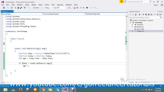
Task: Open the Any CPU platform dropdown
Action: (x=60, y=8)
